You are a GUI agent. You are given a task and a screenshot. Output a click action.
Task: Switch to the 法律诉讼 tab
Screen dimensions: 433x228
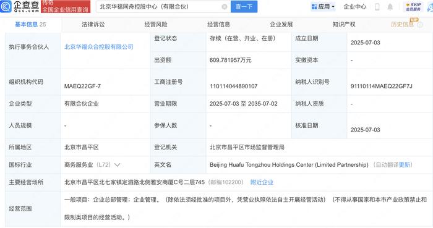[93, 25]
